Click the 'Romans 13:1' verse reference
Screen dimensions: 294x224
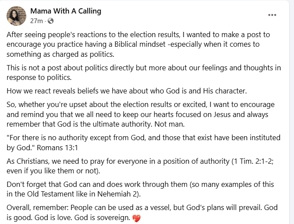[57, 148]
